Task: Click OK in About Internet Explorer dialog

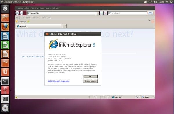Action: (90, 76)
